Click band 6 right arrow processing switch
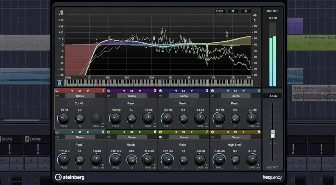 (140, 132)
